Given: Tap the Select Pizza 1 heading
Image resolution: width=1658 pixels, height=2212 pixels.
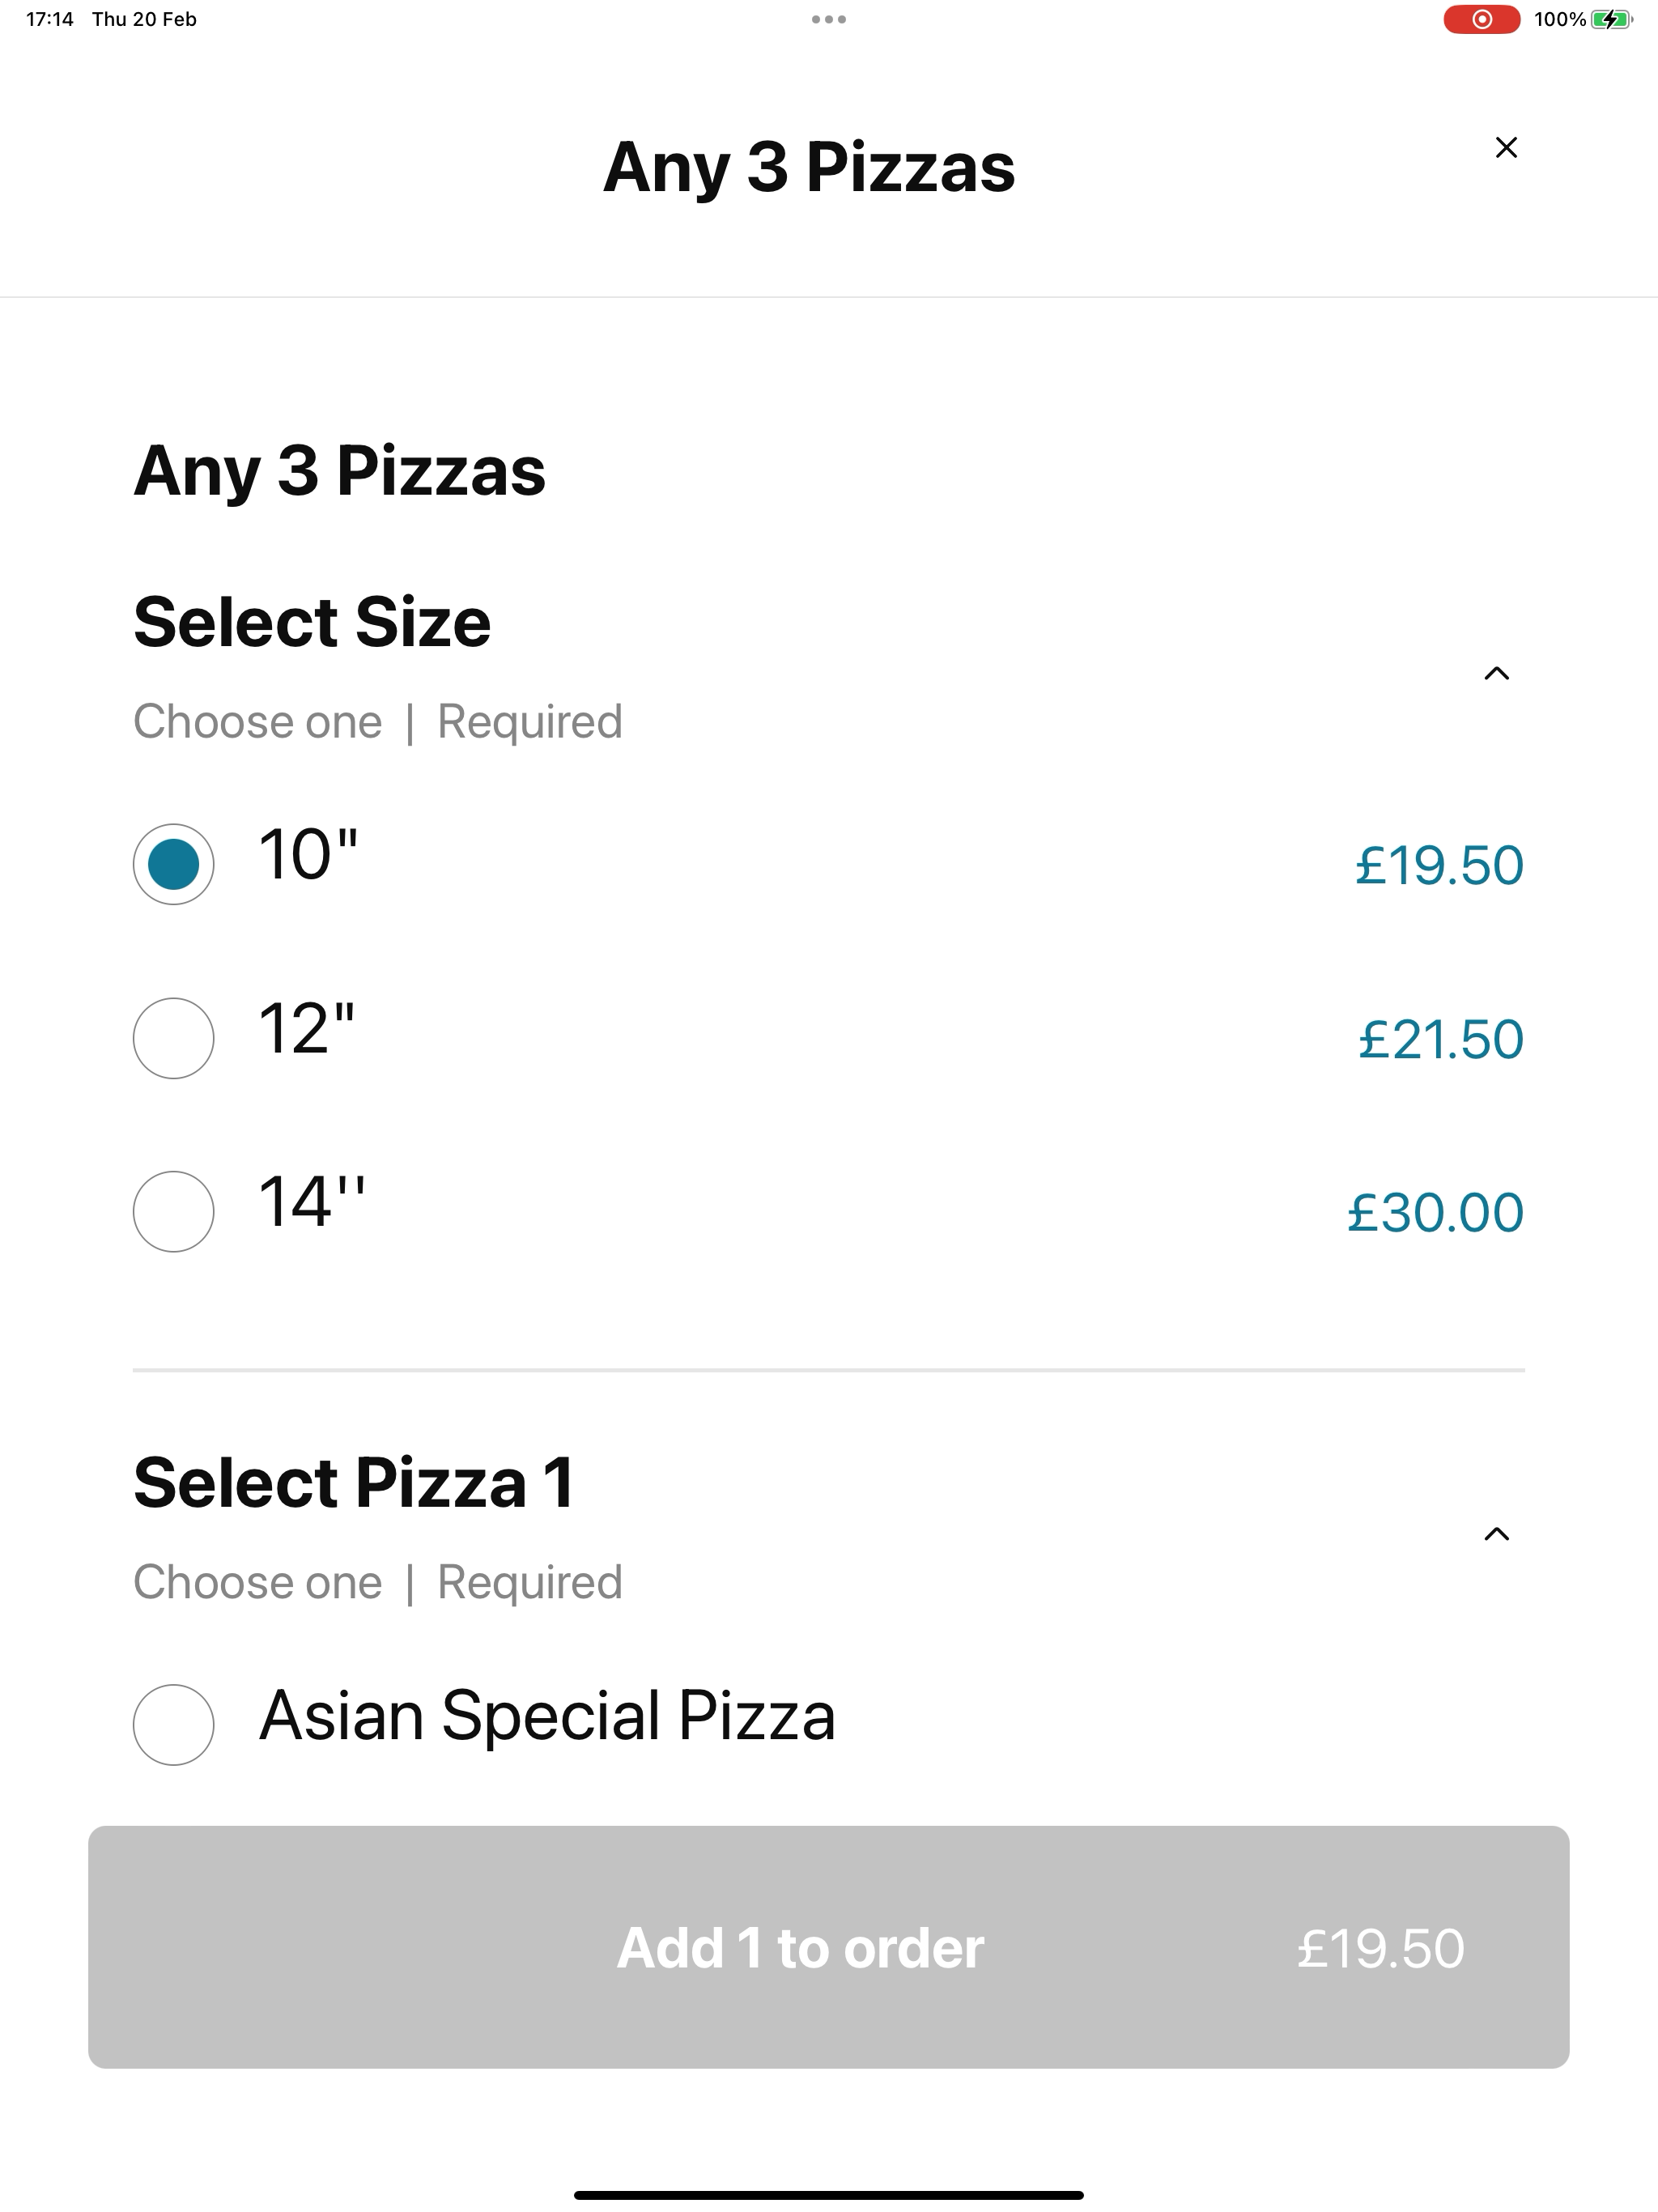Looking at the screenshot, I should point(354,1482).
